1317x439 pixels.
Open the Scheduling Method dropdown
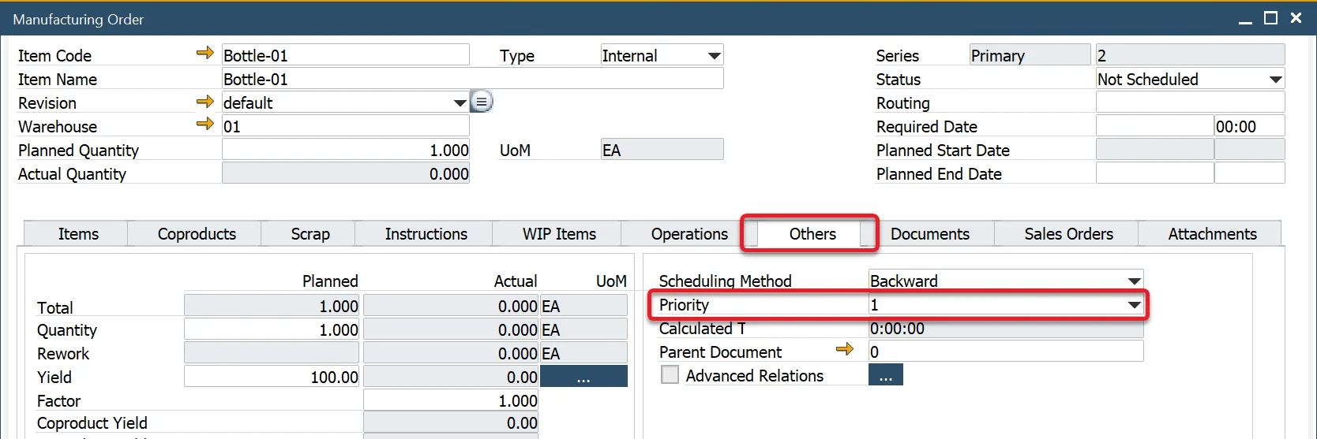tap(1134, 281)
